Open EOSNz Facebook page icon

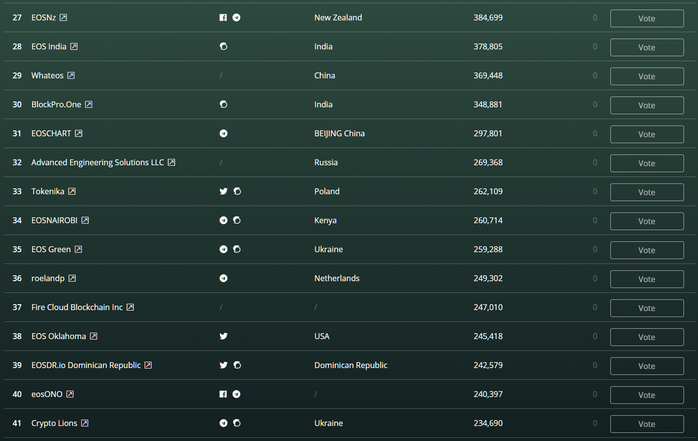click(x=223, y=17)
